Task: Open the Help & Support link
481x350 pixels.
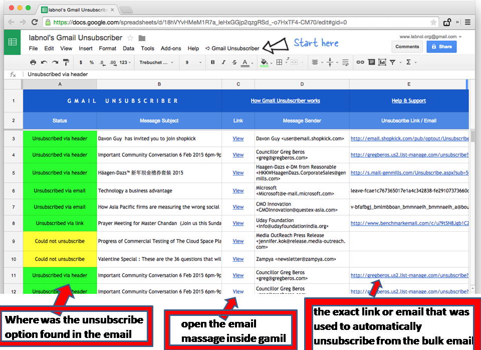Action: pyautogui.click(x=409, y=100)
